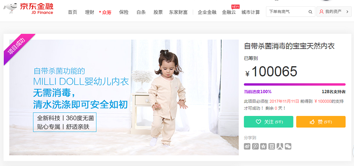Share project to Sina Weibo
This screenshot has height=166, width=354.
coord(247,146)
